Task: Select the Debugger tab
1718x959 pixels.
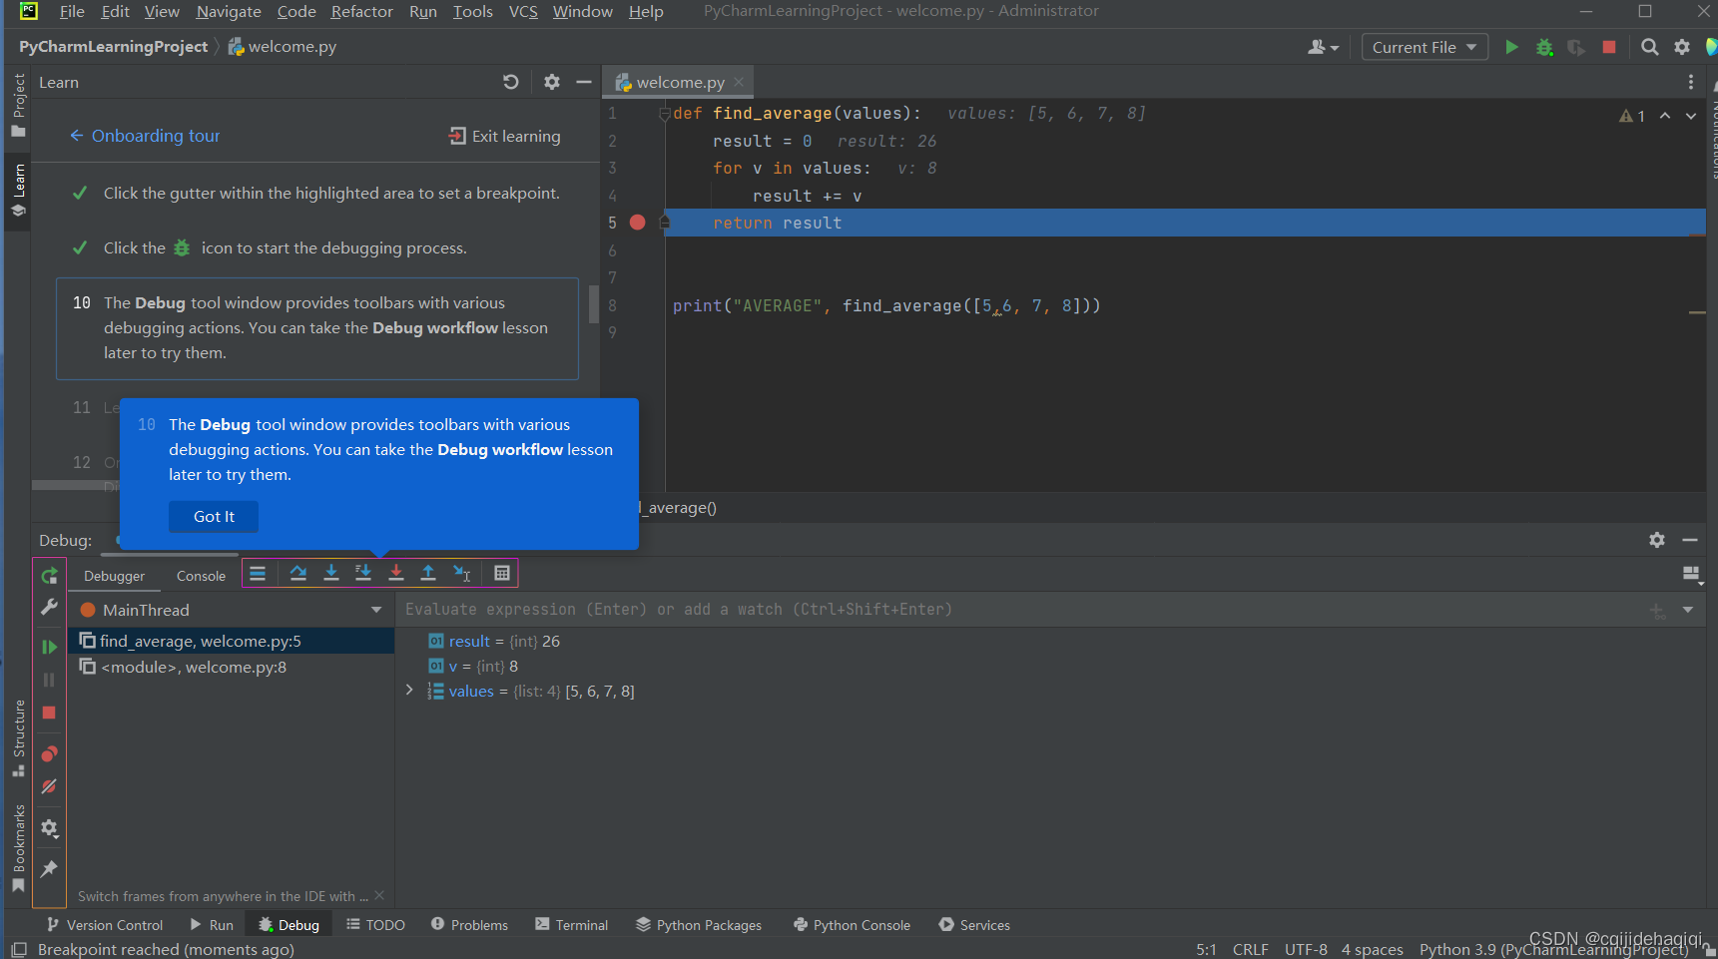Action: tap(114, 576)
